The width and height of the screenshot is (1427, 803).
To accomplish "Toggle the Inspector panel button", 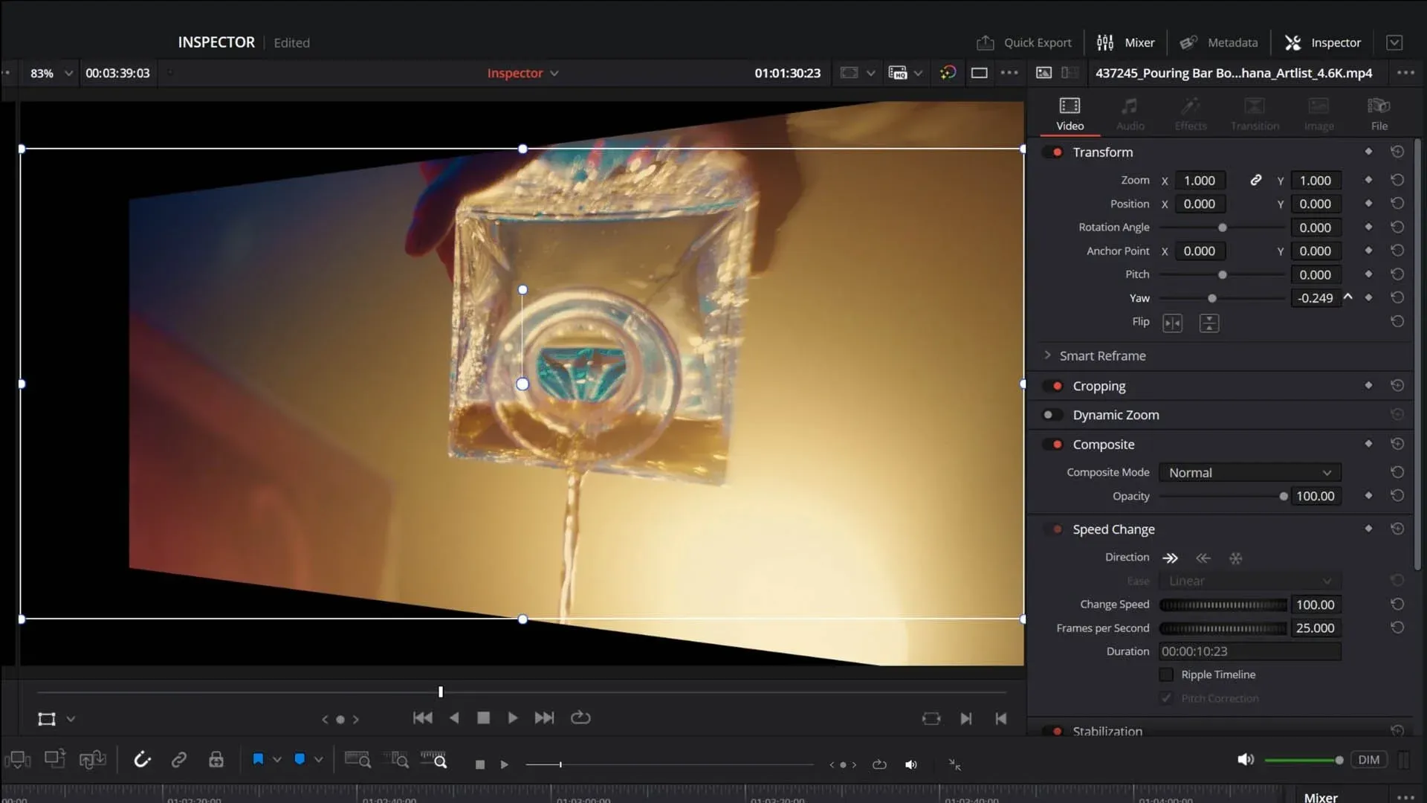I will point(1323,42).
